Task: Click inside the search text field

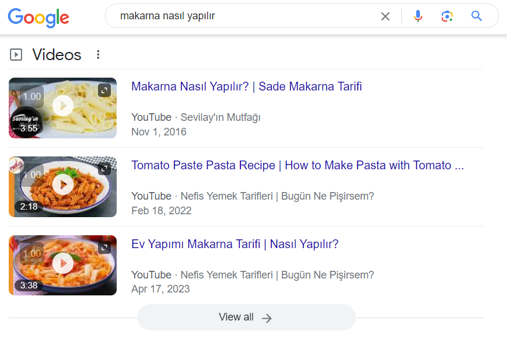Action: (245, 16)
